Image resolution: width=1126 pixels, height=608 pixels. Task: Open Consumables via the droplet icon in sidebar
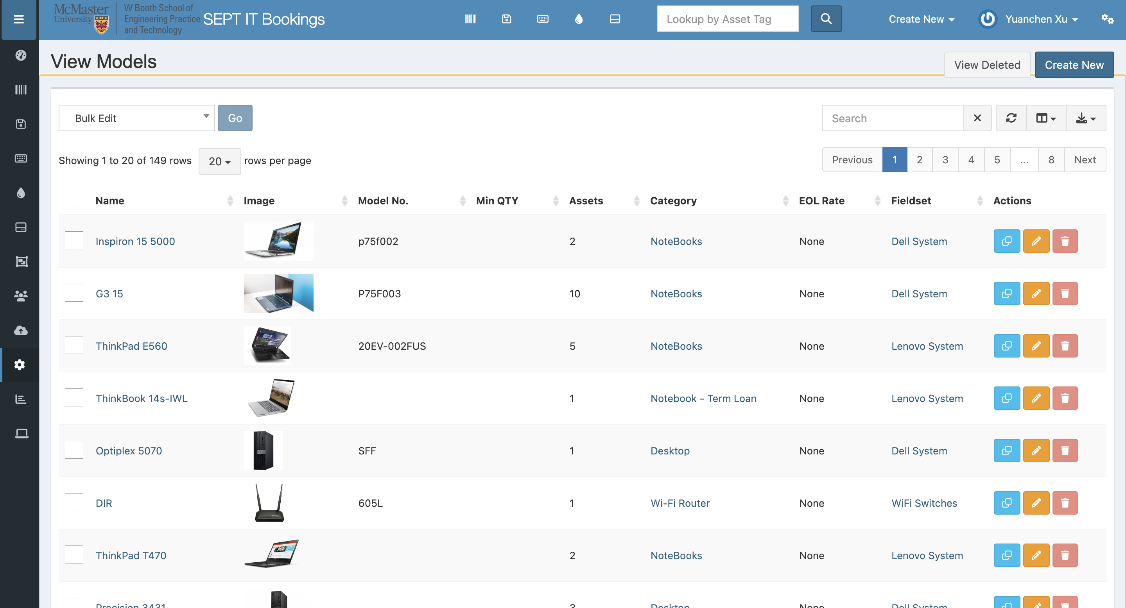[x=21, y=193]
